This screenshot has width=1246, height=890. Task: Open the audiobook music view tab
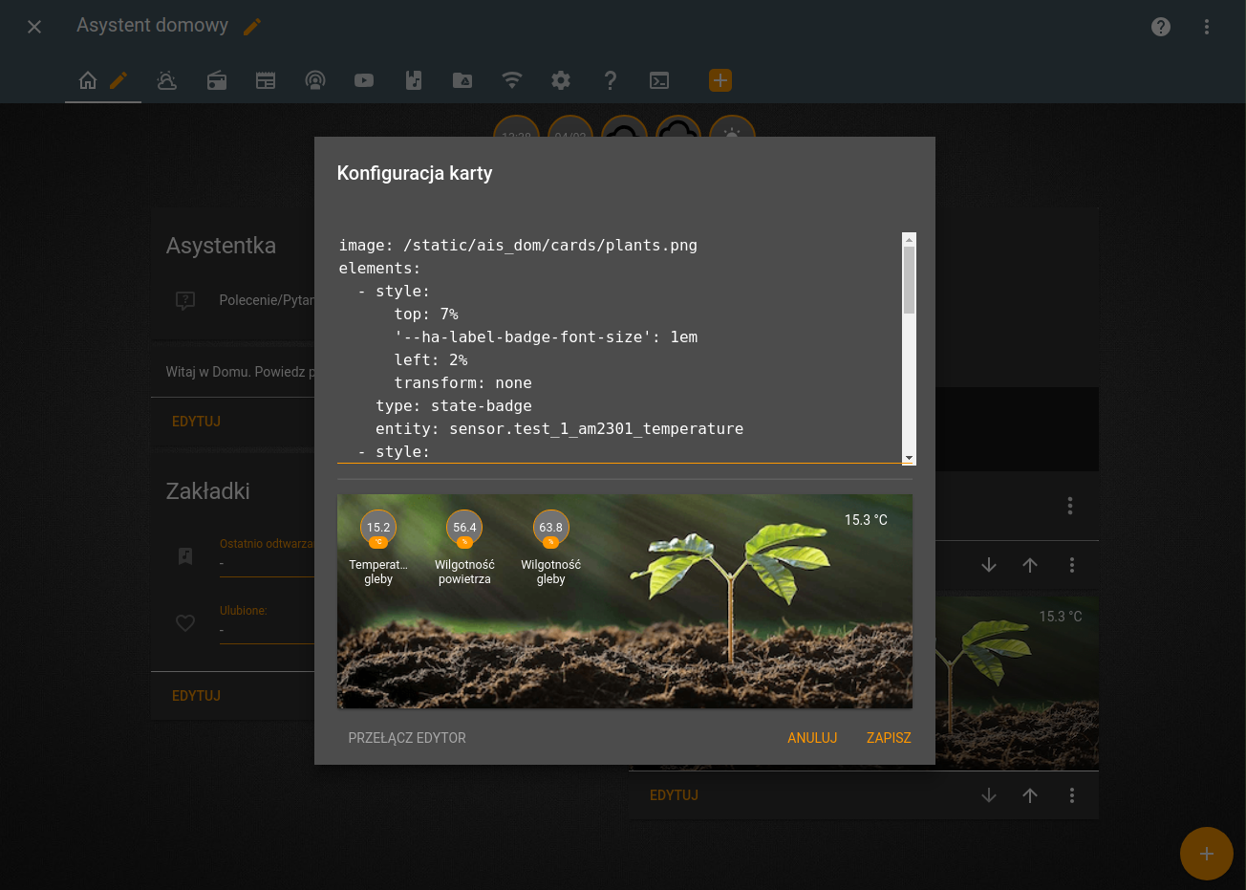[414, 80]
